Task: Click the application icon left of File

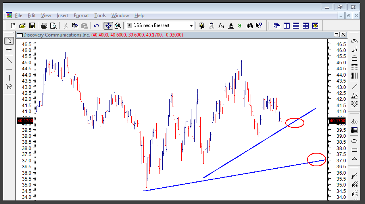Action: point(9,15)
